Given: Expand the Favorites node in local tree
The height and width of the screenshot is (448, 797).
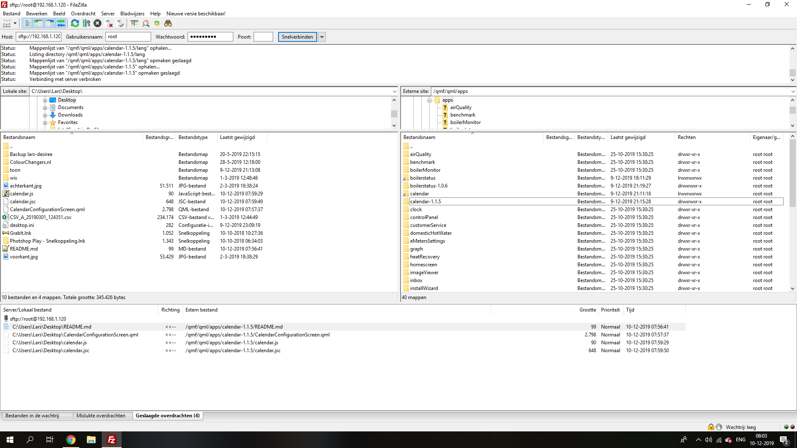Looking at the screenshot, I should tap(45, 122).
